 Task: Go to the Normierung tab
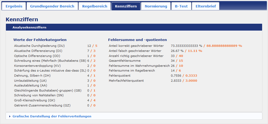(x=156, y=6)
